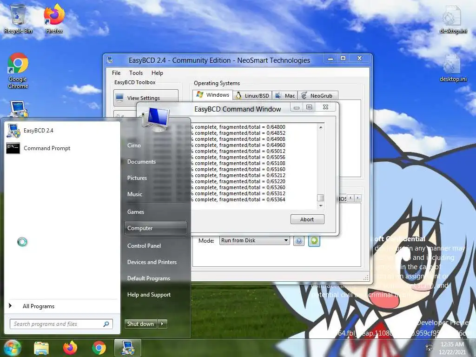This screenshot has height=357, width=476.
Task: Open the Help menu in EasyBCD
Action: (157, 73)
